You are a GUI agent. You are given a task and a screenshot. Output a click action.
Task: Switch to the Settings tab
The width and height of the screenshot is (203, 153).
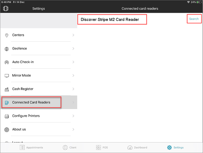tap(175, 148)
